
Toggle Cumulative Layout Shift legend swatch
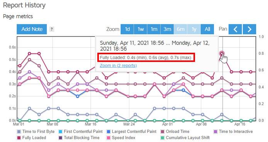[162, 138]
